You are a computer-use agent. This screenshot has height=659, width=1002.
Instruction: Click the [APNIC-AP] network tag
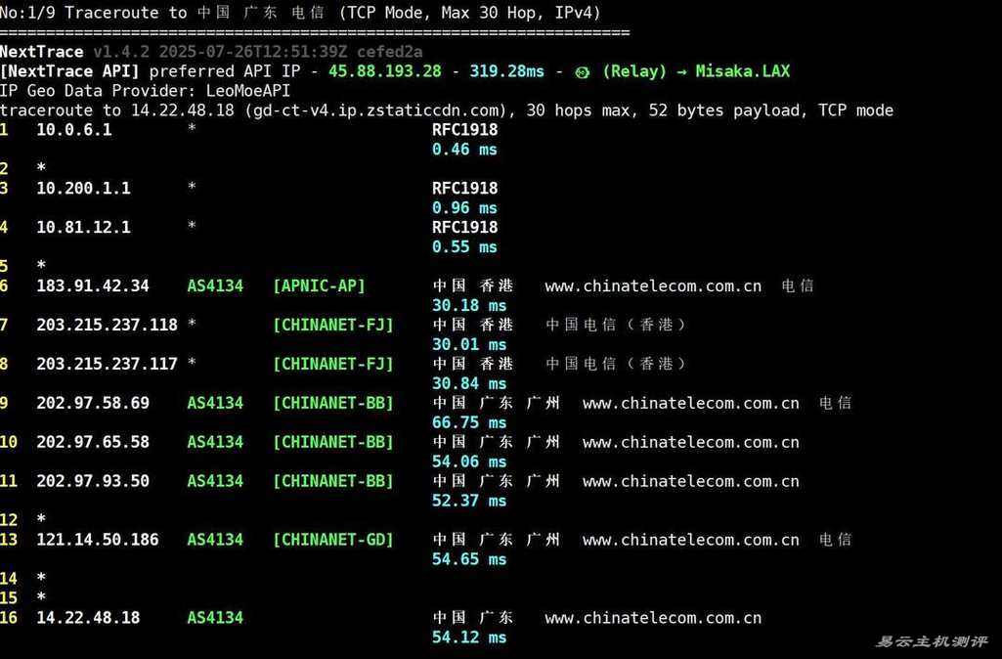point(319,286)
